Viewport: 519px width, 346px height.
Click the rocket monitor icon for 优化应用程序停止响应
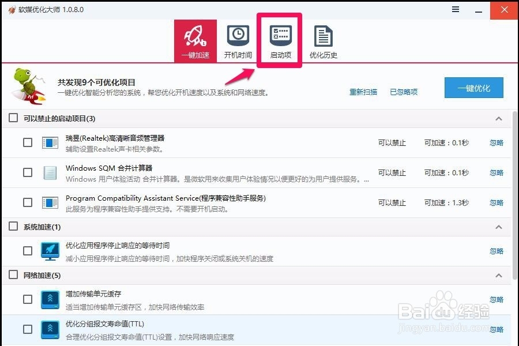50,251
